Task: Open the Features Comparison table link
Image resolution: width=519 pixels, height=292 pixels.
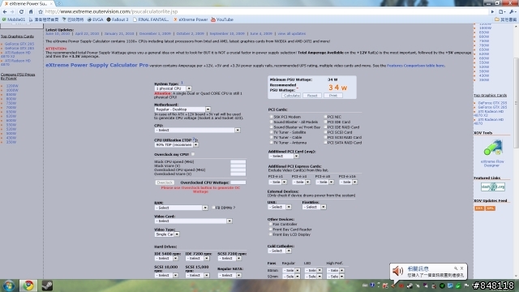Action: [415, 66]
